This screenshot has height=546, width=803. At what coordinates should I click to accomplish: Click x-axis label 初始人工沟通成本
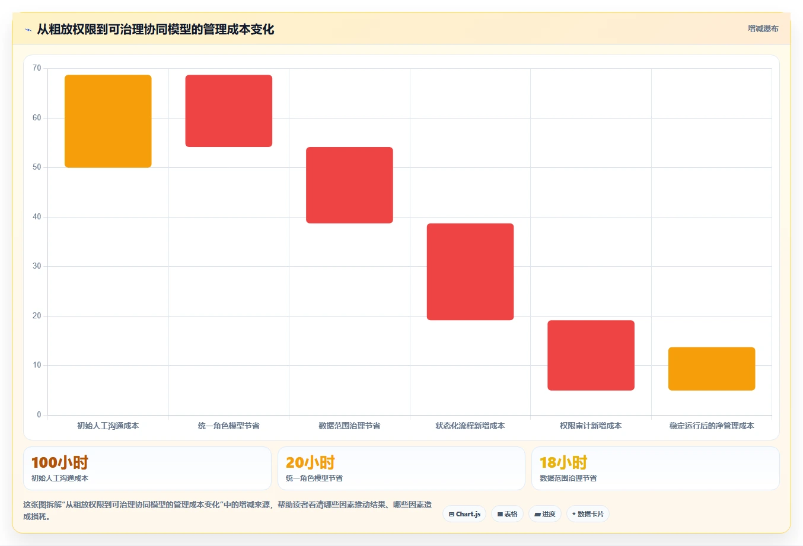point(108,426)
